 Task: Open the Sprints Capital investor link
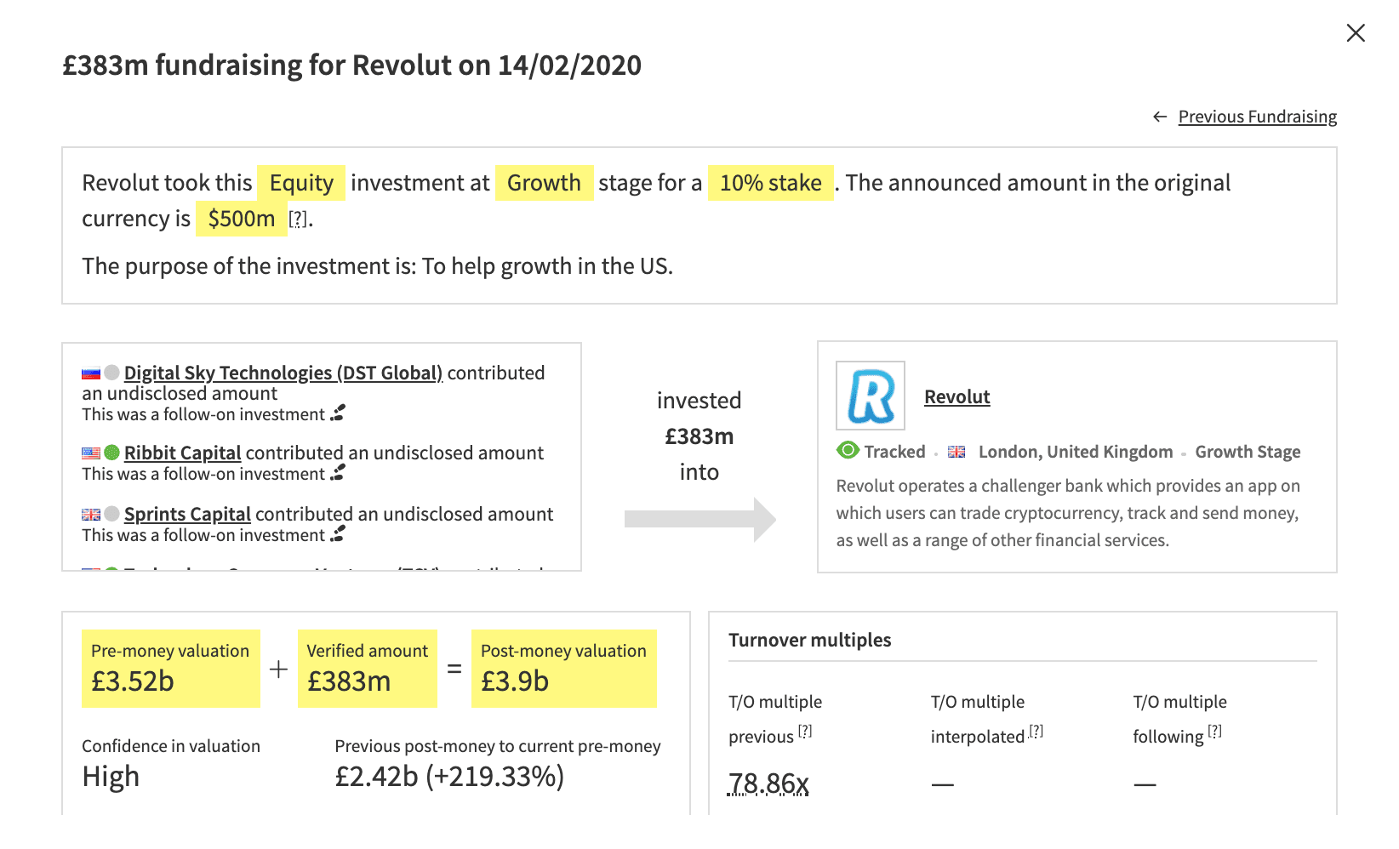tap(187, 514)
